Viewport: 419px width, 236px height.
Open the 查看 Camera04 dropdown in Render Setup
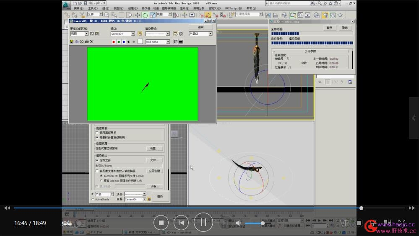pos(135,199)
